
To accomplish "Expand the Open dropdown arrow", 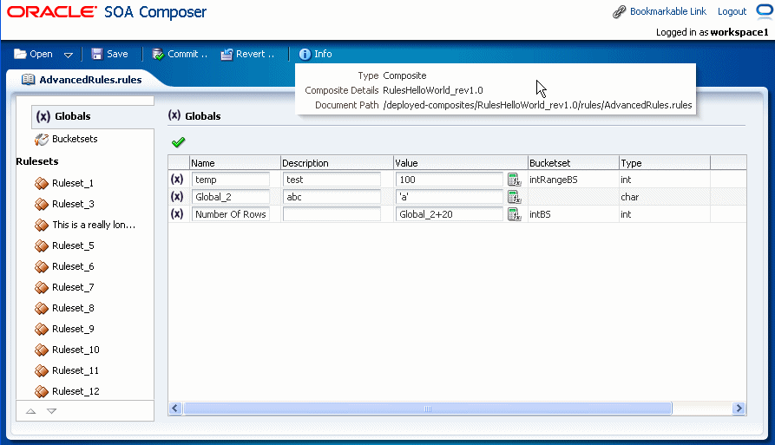I will (69, 55).
